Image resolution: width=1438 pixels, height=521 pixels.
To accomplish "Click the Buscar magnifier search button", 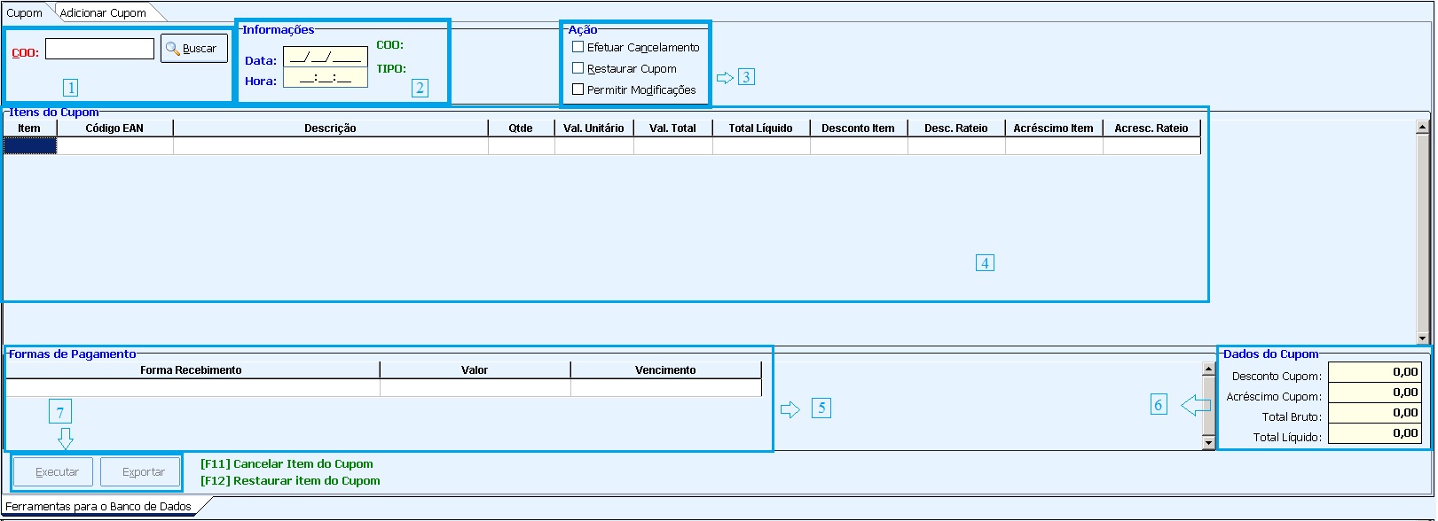I will [x=193, y=49].
